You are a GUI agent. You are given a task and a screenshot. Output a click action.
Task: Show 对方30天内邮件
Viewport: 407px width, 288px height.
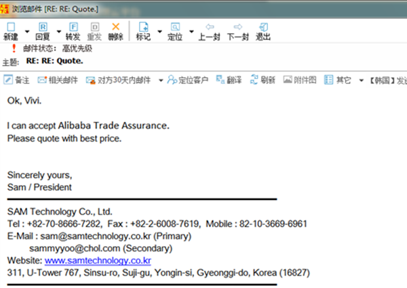[x=118, y=80]
